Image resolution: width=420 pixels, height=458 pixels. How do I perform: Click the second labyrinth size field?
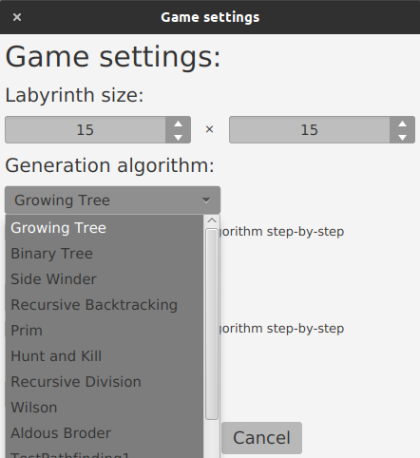[x=310, y=130]
